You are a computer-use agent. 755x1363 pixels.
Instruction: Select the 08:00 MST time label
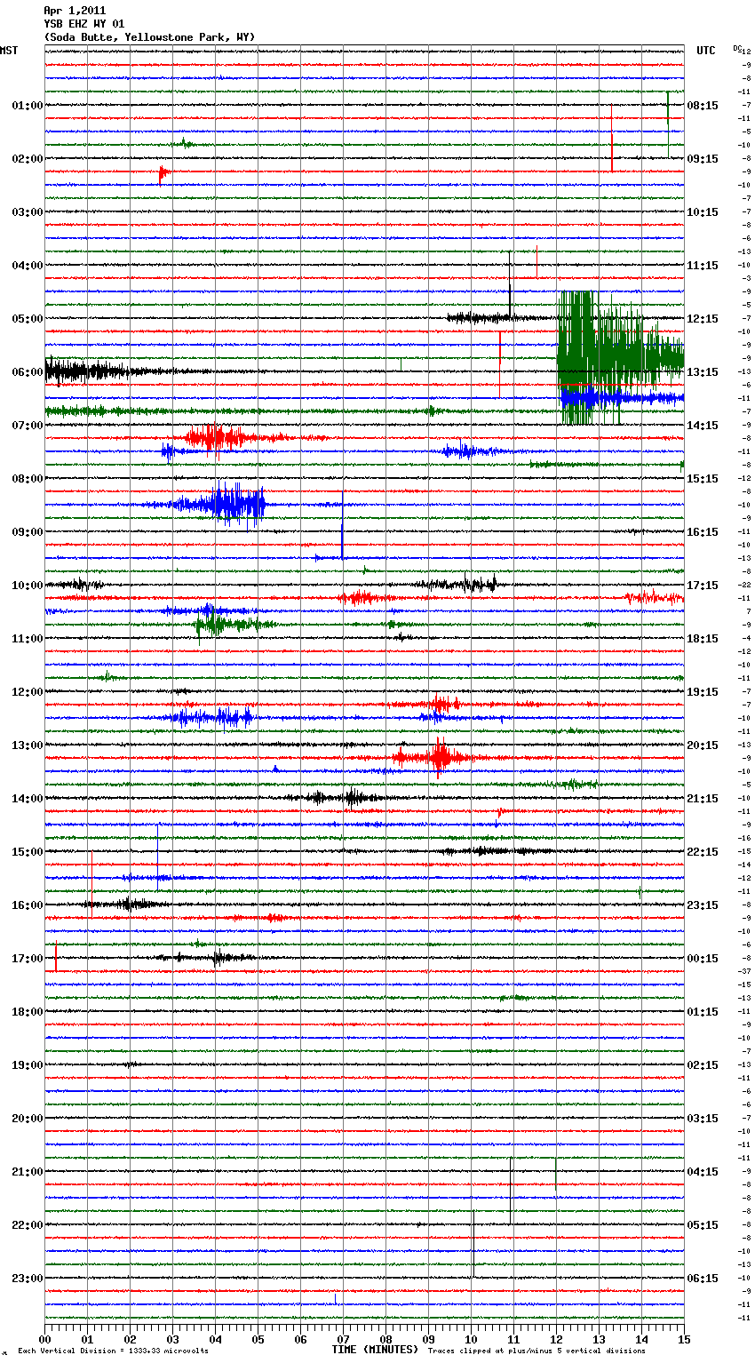(28, 479)
